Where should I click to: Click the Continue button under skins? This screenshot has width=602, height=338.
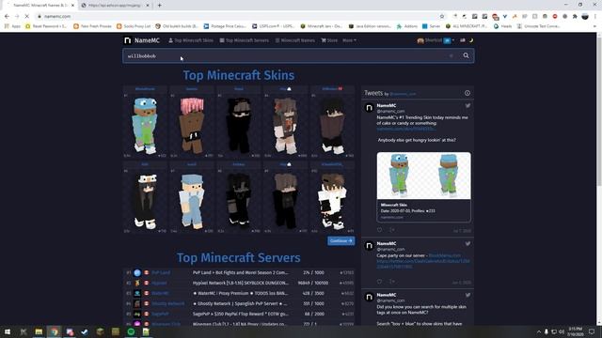[341, 240]
